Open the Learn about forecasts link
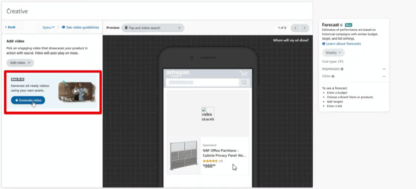The width and height of the screenshot is (416, 189). (342, 44)
